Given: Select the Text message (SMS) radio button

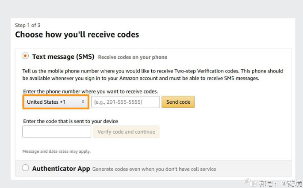Looking at the screenshot, I should click(x=25, y=56).
